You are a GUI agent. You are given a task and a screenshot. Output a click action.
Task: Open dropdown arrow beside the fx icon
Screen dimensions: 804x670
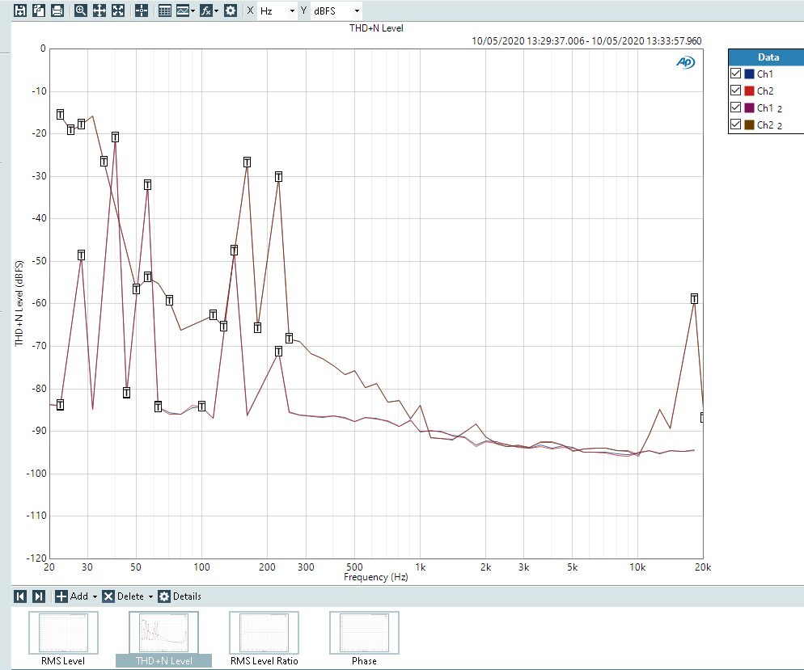tap(217, 11)
